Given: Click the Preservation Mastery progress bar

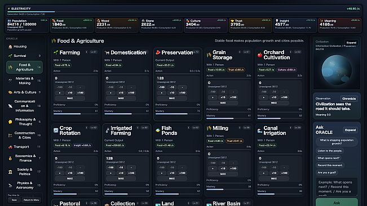Looking at the screenshot, I should click(x=178, y=114).
